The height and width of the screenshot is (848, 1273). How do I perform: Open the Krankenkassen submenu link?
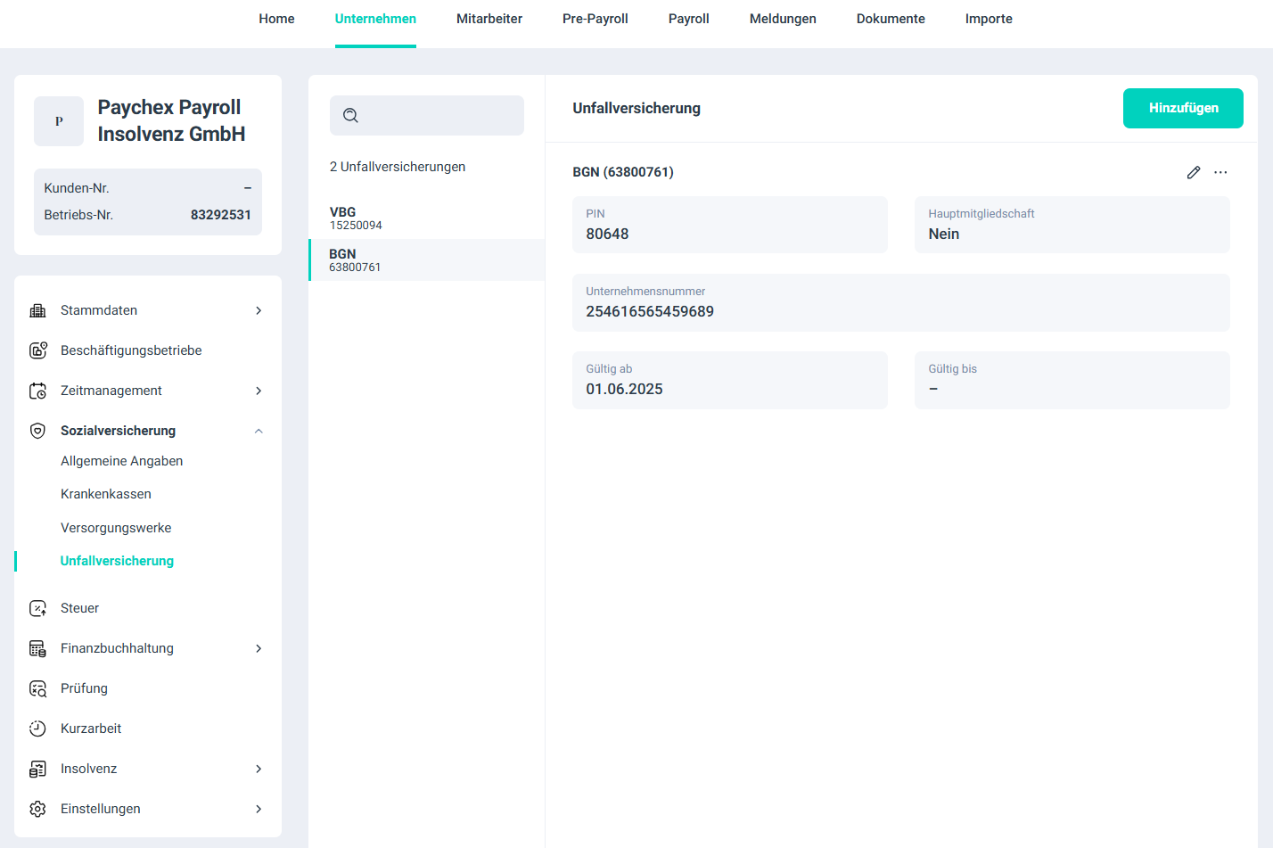tap(106, 494)
